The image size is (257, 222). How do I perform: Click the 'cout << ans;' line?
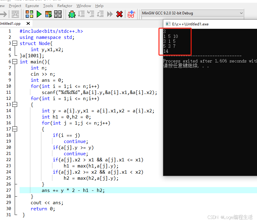(x=47, y=203)
